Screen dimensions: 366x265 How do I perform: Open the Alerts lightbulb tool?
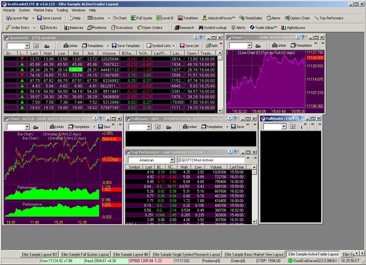click(238, 28)
